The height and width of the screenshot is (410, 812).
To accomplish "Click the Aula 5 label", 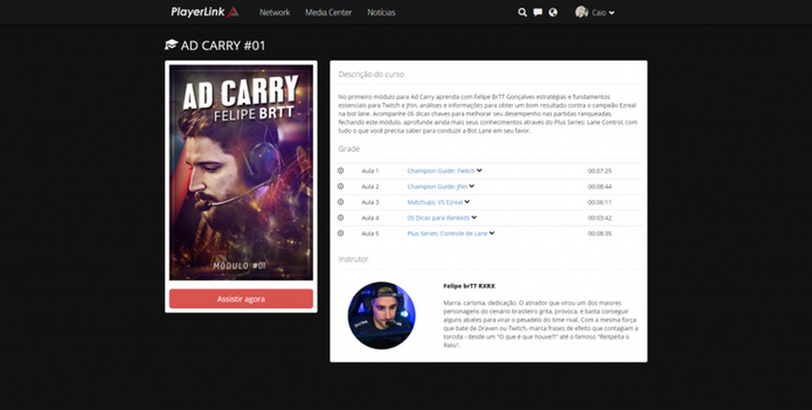I will [x=369, y=234].
